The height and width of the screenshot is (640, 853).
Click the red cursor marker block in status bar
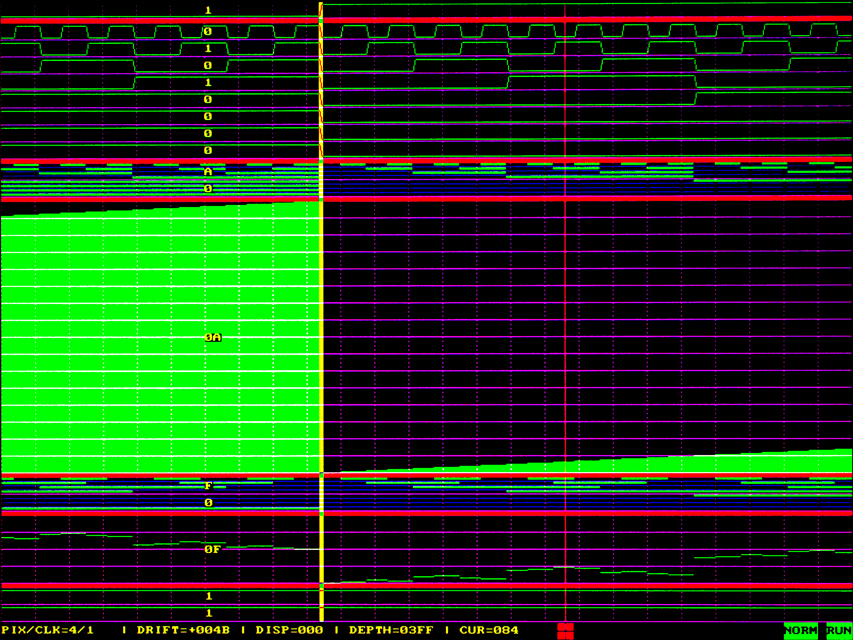(x=565, y=631)
